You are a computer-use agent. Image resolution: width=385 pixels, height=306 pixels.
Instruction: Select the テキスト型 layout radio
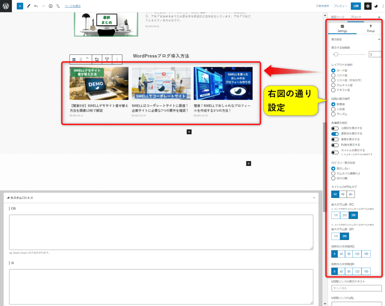[333, 90]
